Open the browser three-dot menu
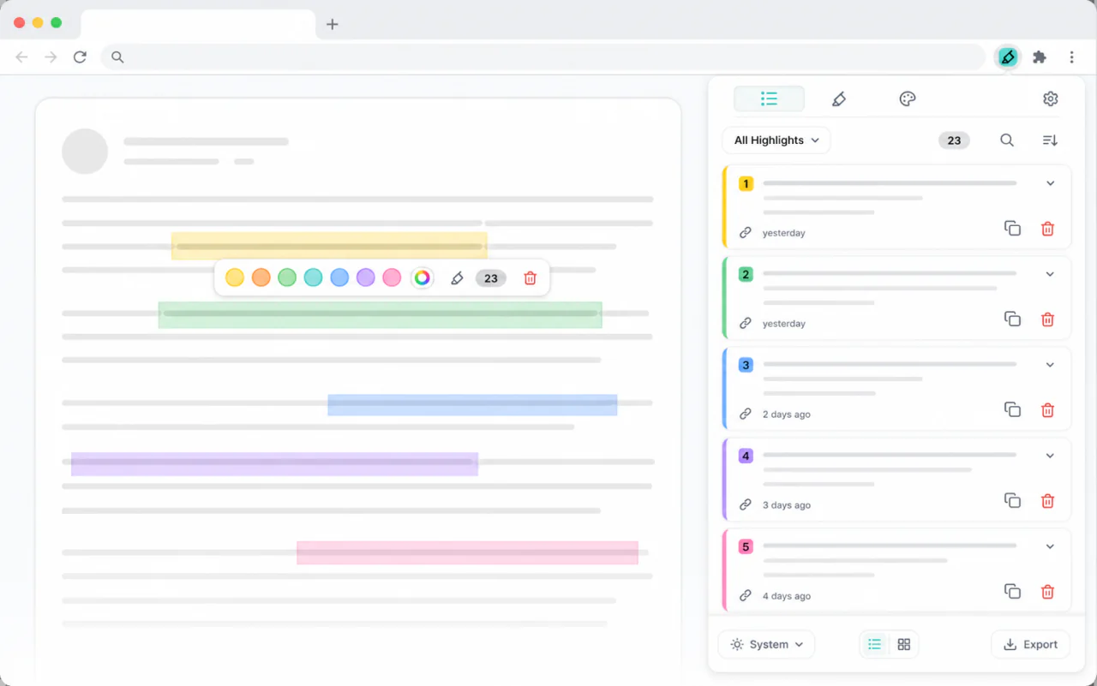The image size is (1097, 686). (1071, 57)
